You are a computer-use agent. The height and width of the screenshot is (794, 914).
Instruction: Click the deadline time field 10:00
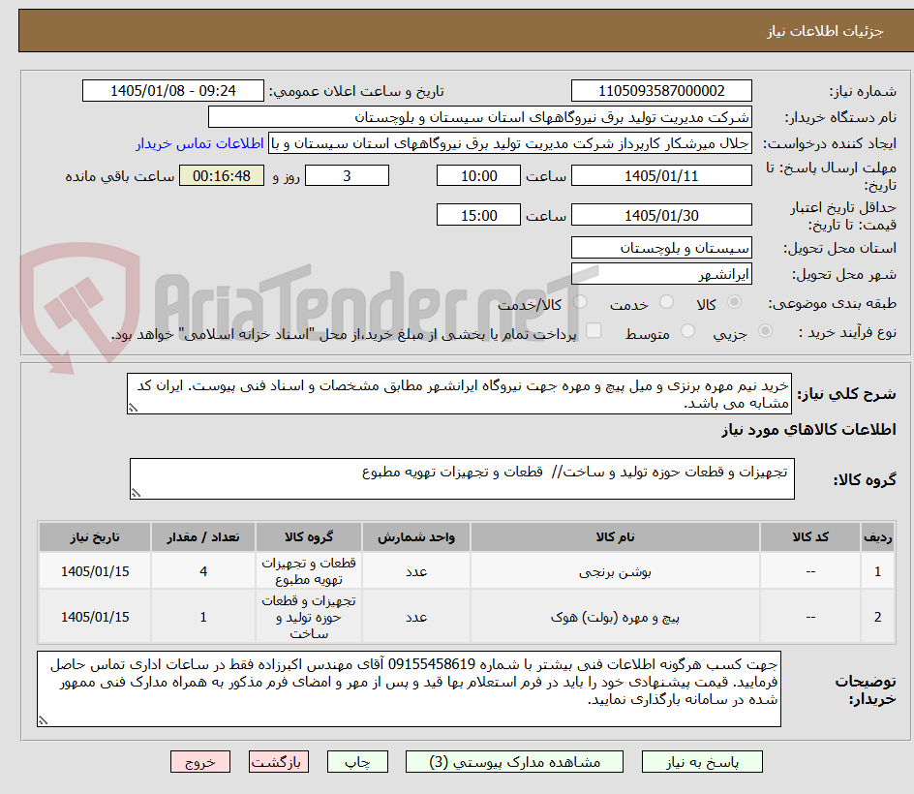478,175
